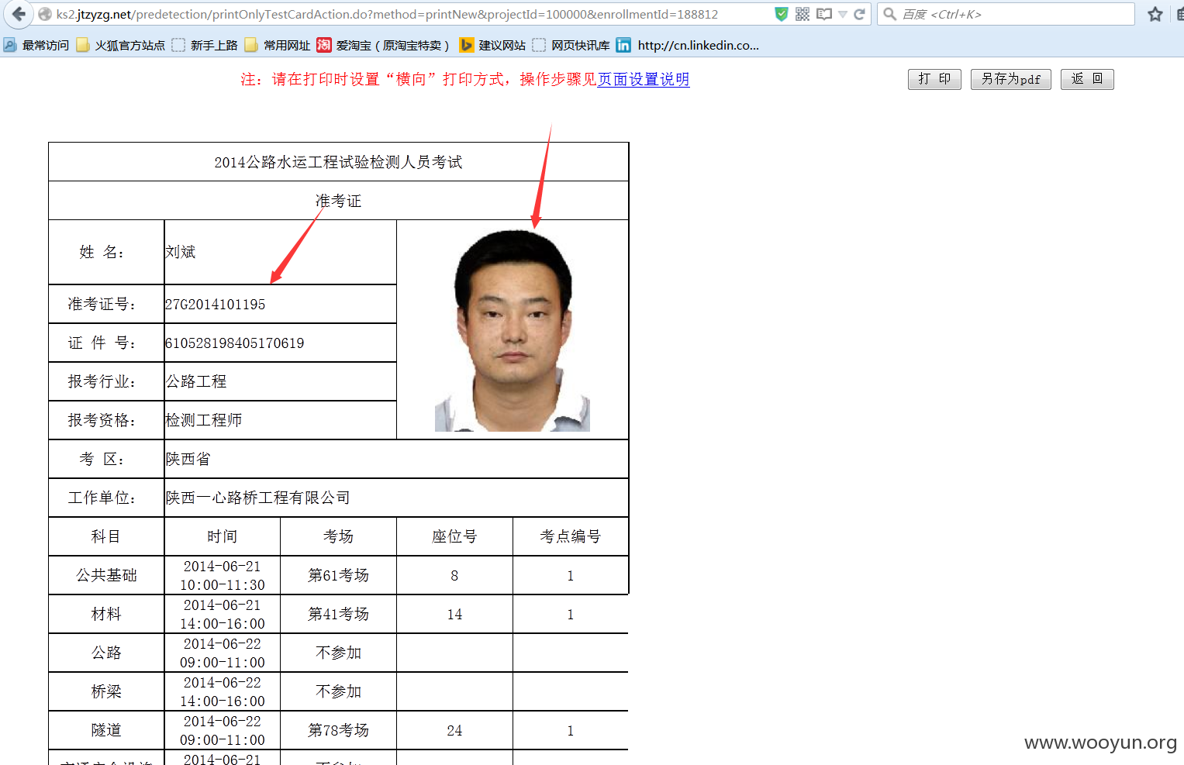Click the 姓名 label
Screen dimensions: 1184x765
[102, 252]
